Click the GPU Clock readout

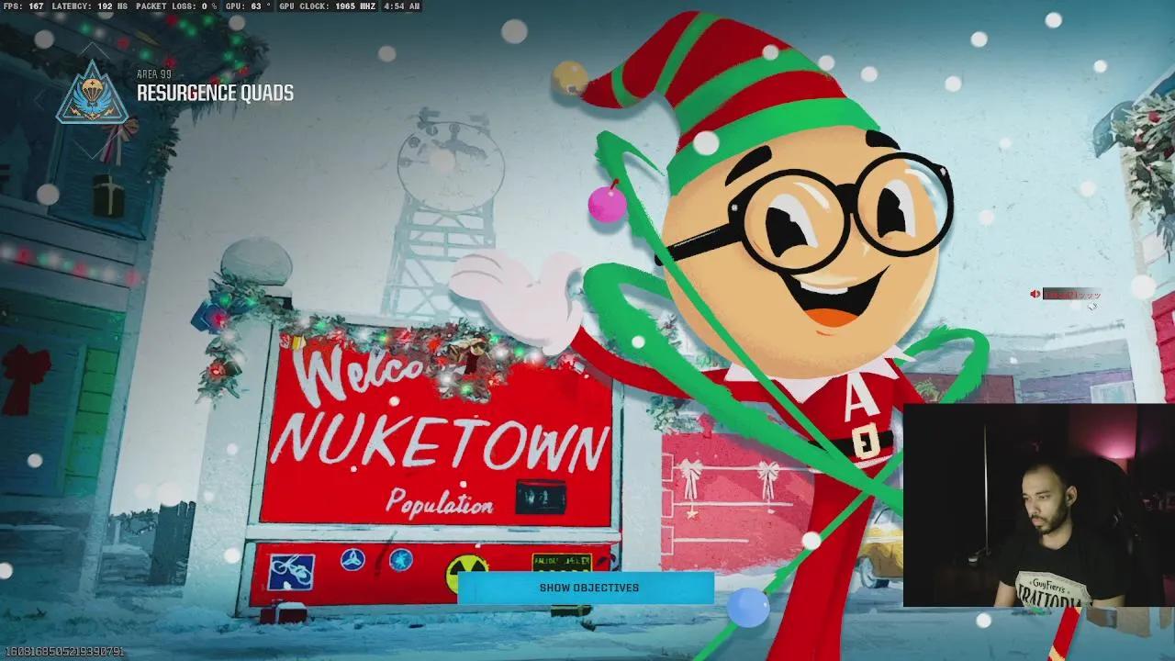320,6
